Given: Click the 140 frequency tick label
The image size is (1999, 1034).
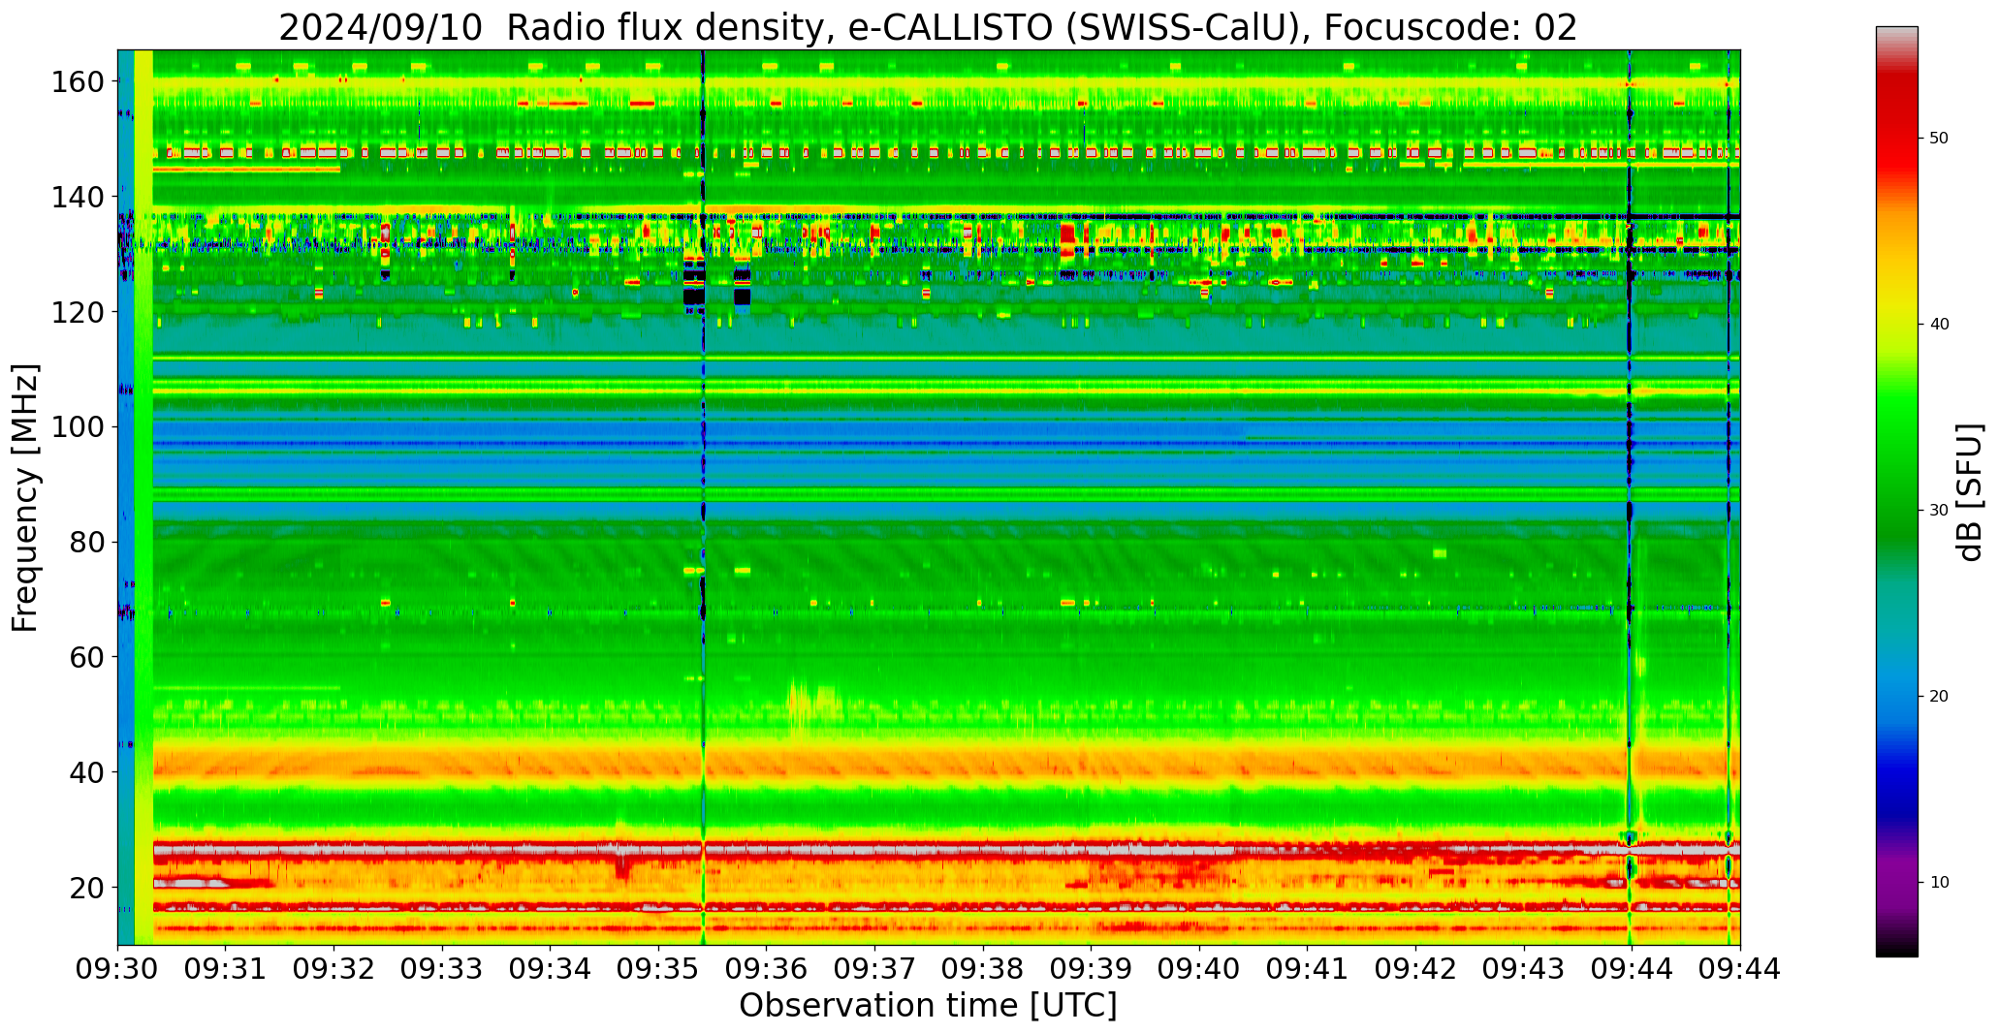Looking at the screenshot, I should (78, 198).
